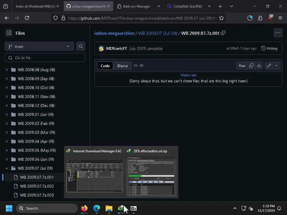The width and height of the screenshot is (287, 215).
Task: Expand the WB 2009.01 (Jan 09) folder
Action: (7, 114)
